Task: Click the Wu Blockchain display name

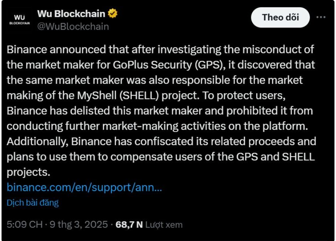Action: pos(71,14)
